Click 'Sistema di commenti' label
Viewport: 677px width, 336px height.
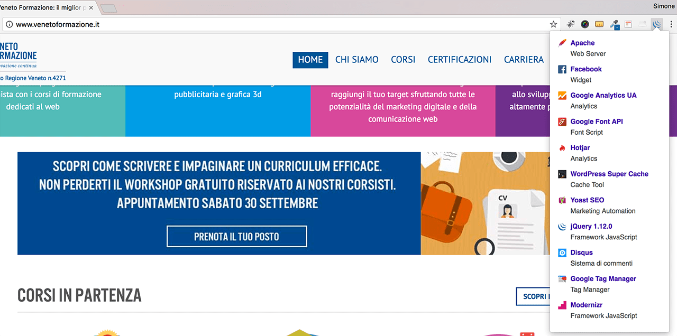601,264
